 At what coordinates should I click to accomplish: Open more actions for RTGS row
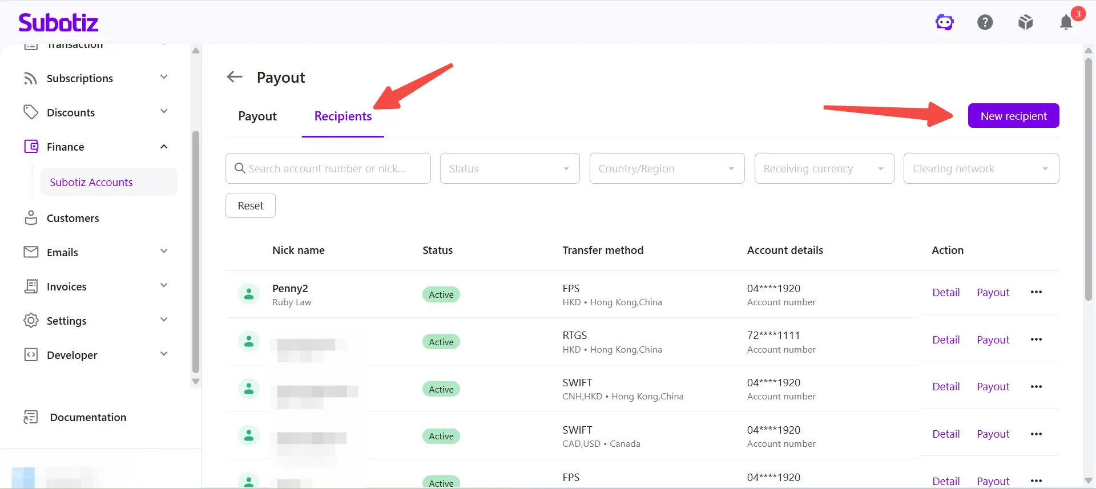1036,340
